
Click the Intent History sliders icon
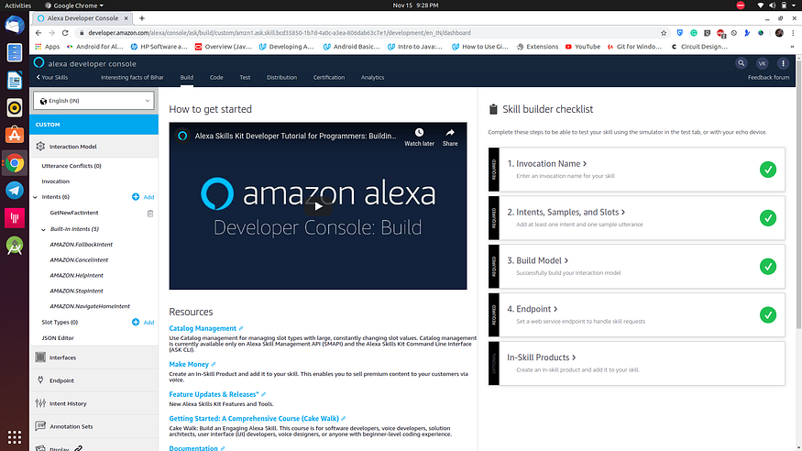(40, 403)
